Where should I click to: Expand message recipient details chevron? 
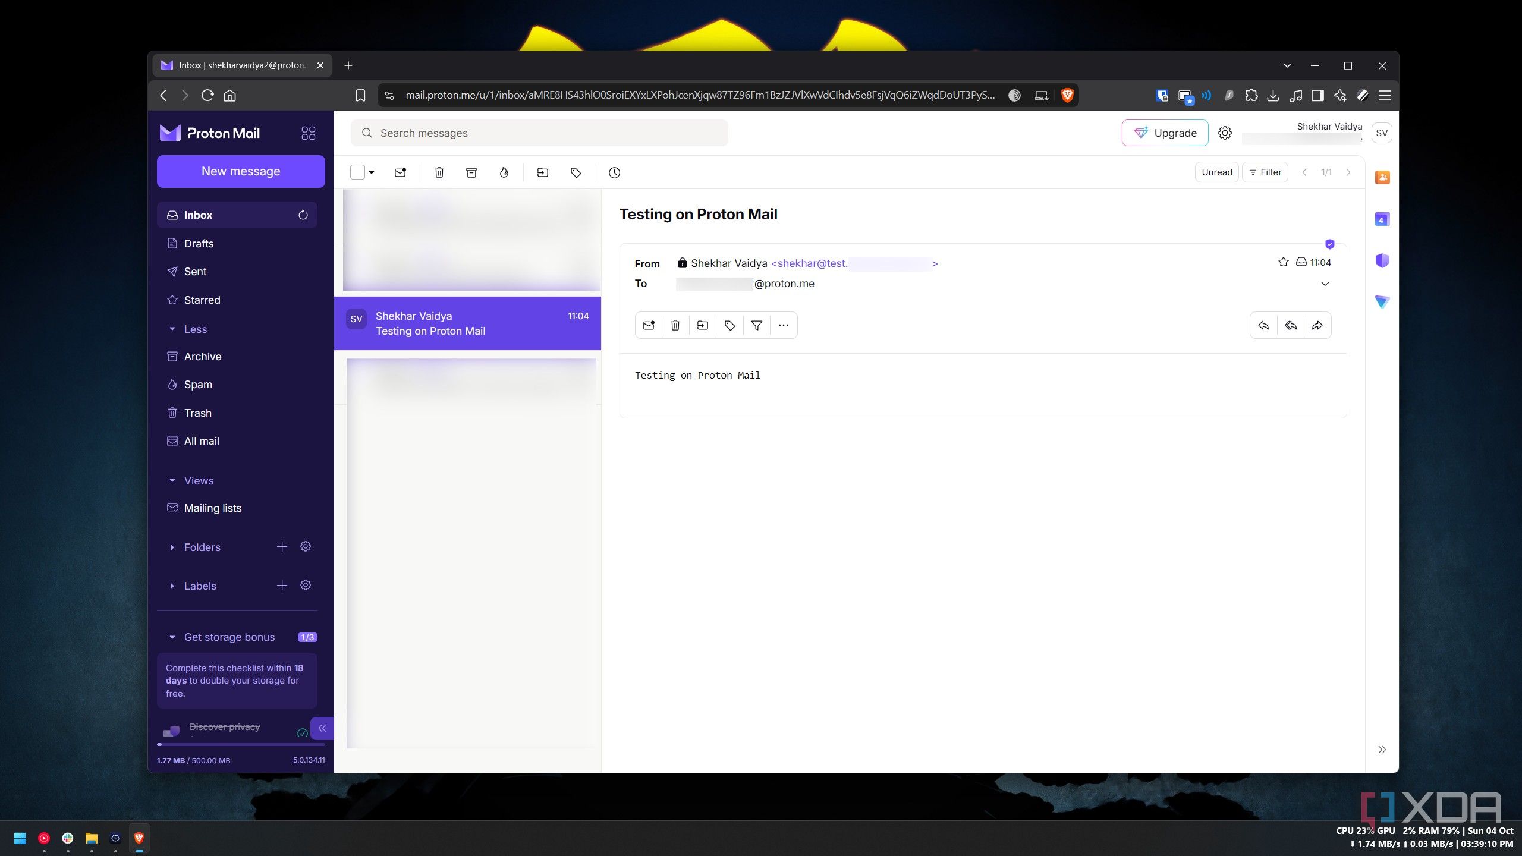(x=1325, y=284)
